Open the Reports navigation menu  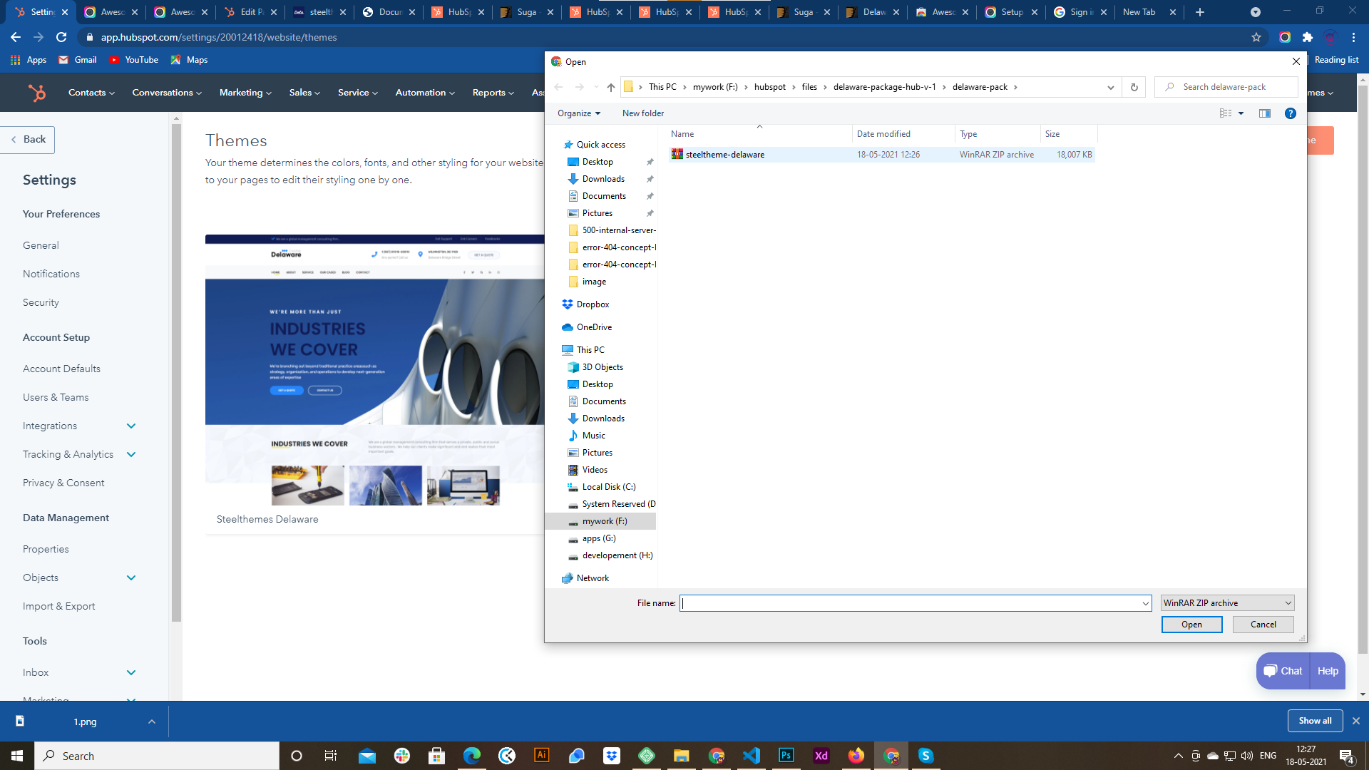(493, 93)
